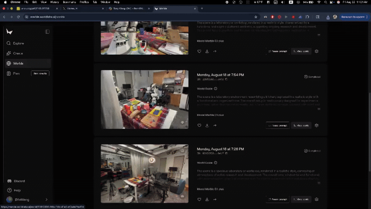Copy the ID of the 7:26 PM world

[226, 153]
